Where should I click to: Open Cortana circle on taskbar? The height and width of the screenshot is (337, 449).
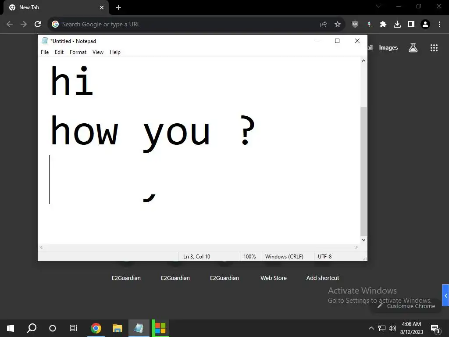tap(53, 328)
